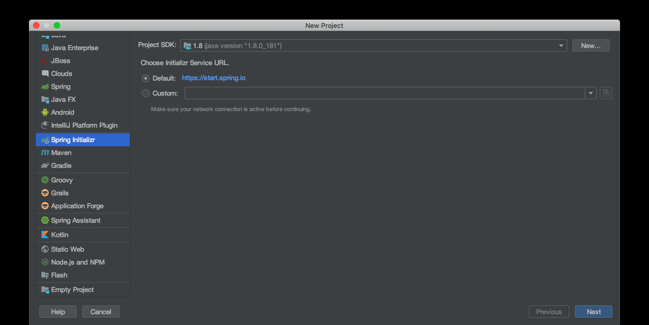The image size is (649, 325).
Task: Open the Project SDK dropdown
Action: click(374, 46)
